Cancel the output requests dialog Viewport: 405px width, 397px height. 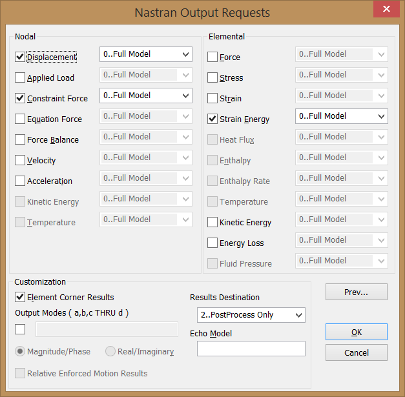click(357, 352)
